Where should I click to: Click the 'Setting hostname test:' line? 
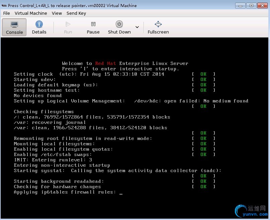pyautogui.click(x=47, y=90)
